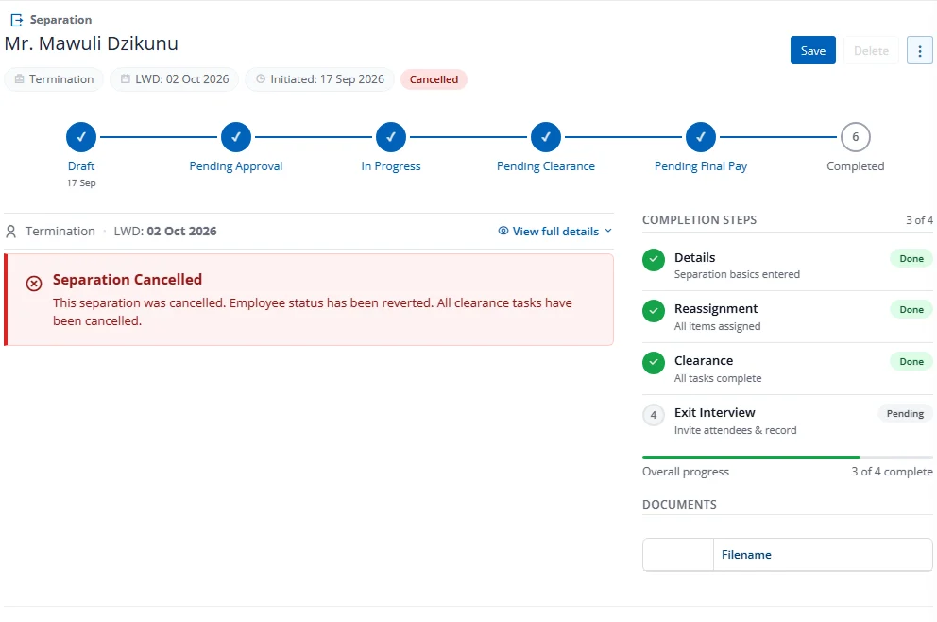Viewport: 937px width, 622px height.
Task: Open the Exit Interview completion step
Action: [x=787, y=421]
